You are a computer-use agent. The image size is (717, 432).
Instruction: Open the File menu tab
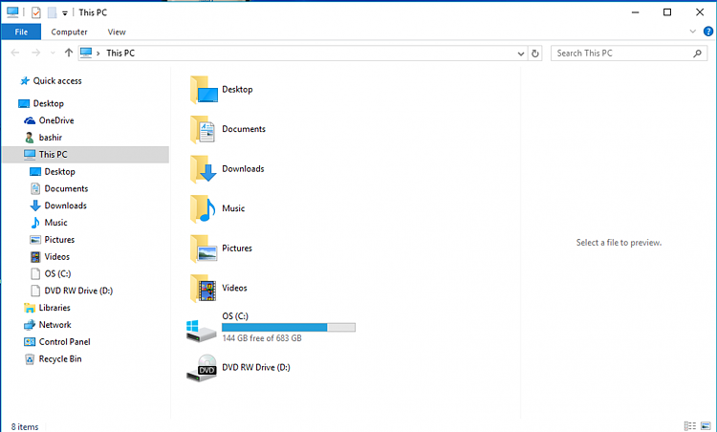click(x=21, y=32)
